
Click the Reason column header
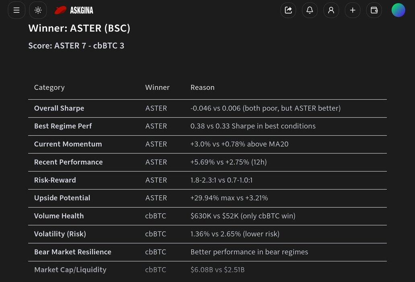pos(202,87)
